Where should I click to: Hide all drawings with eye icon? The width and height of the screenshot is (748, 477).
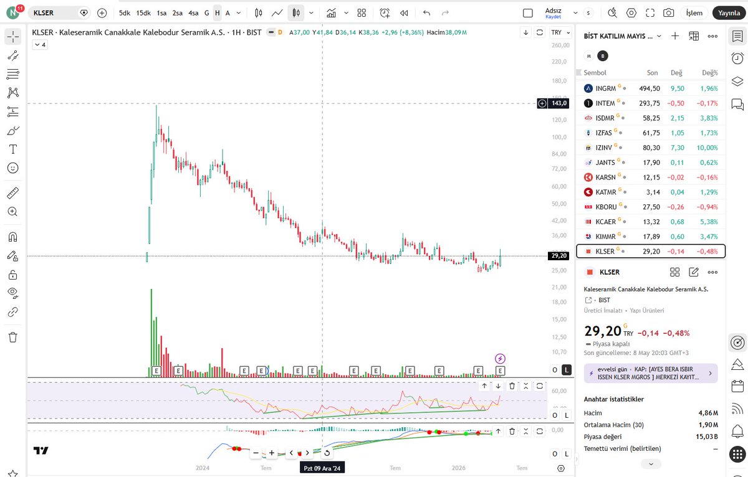(x=12, y=293)
